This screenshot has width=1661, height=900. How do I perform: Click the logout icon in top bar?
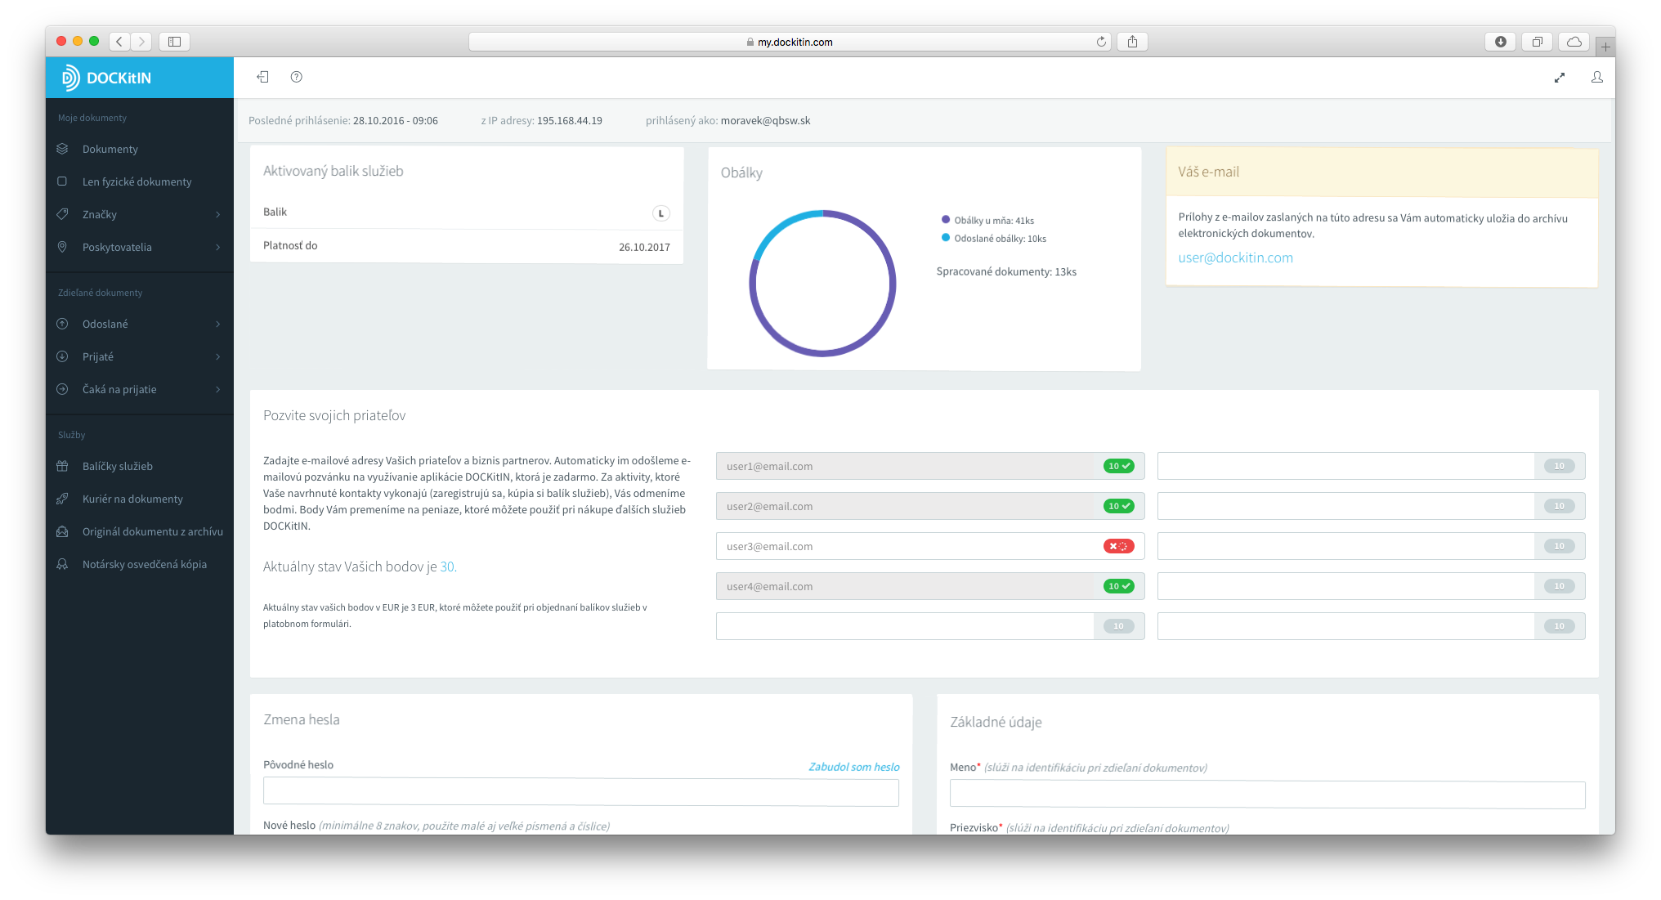point(262,77)
